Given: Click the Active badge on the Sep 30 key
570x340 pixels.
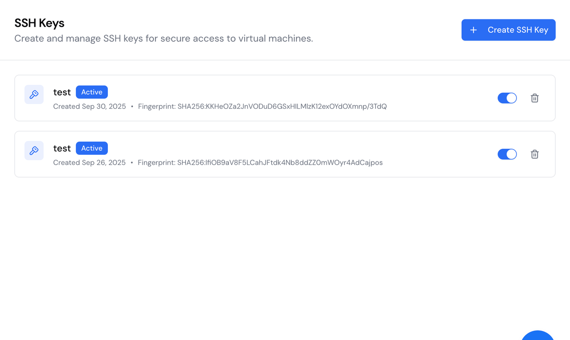Looking at the screenshot, I should (92, 92).
